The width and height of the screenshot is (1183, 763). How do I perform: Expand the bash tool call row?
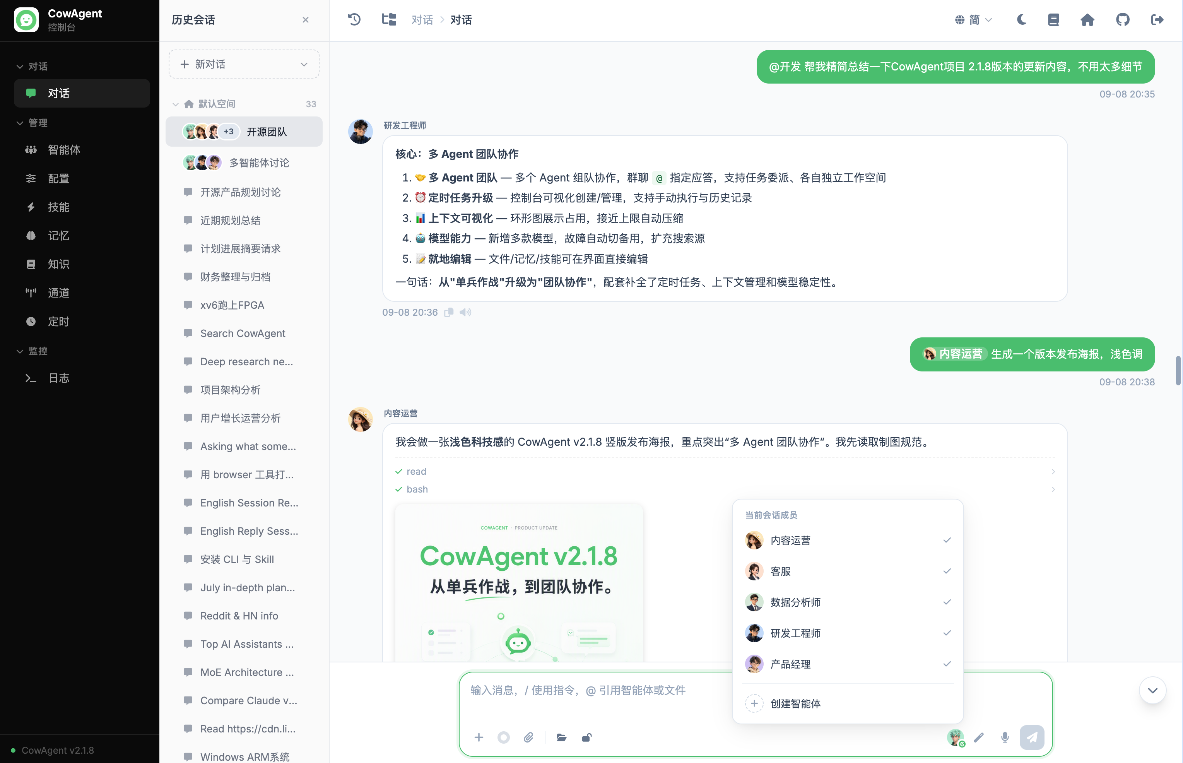coord(725,489)
